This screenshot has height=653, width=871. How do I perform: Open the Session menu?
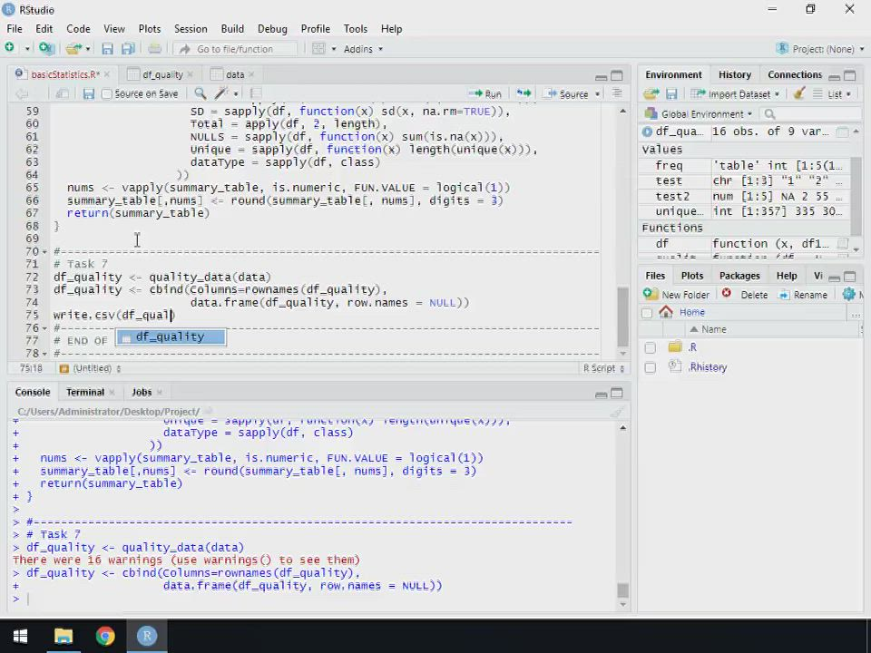[x=191, y=28]
